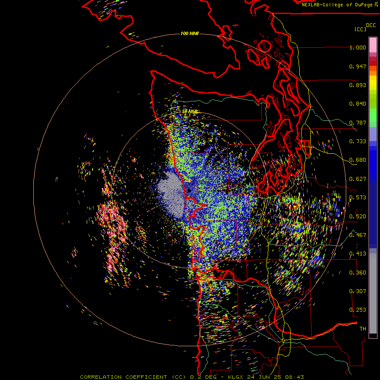Click the 0.627 scale value
The width and height of the screenshot is (380, 380).
coord(358,179)
